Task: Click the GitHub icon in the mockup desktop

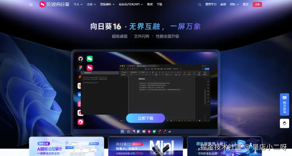Action: 80,59
